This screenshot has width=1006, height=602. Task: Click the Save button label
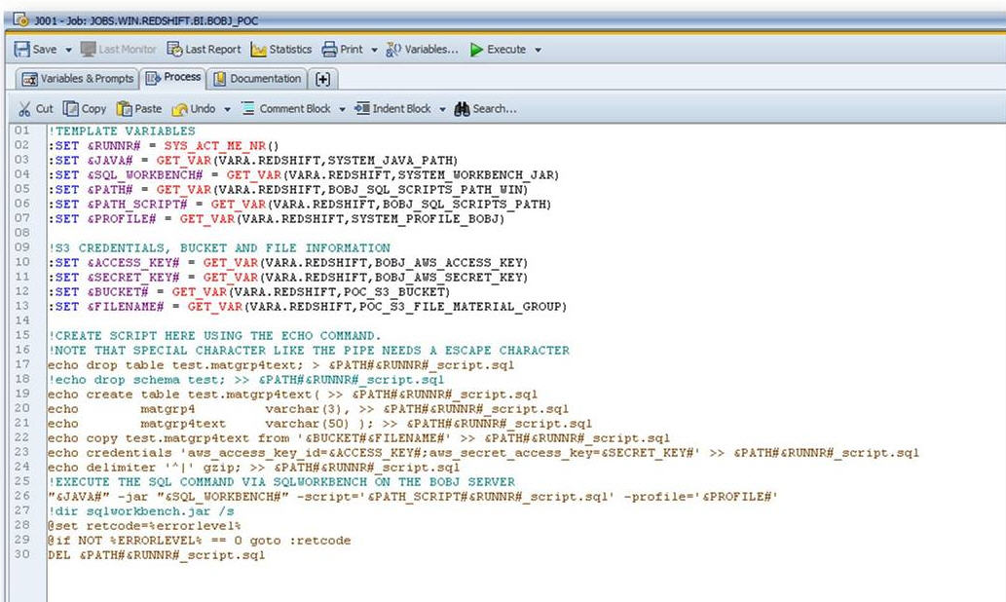click(45, 50)
